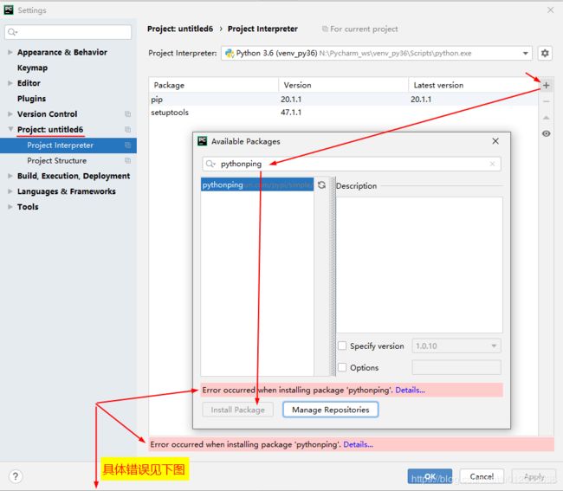Click the Install Package button

pos(237,410)
